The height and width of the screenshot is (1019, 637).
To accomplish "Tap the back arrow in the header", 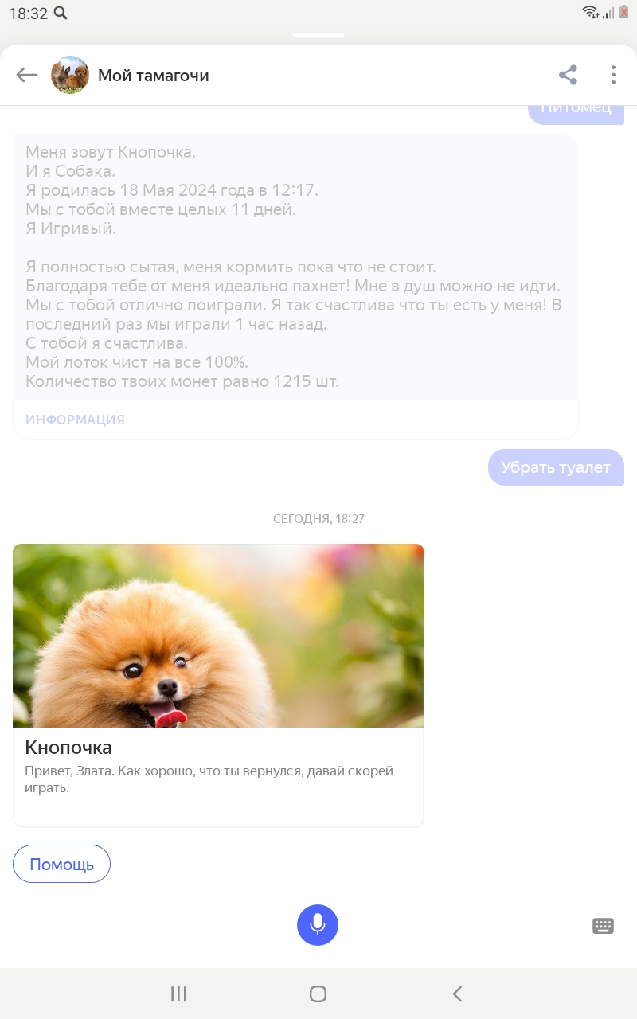I will pos(27,75).
